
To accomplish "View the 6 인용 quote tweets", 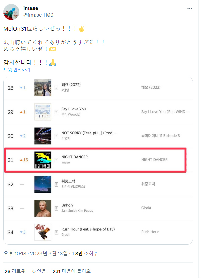I will [x=40, y=271].
